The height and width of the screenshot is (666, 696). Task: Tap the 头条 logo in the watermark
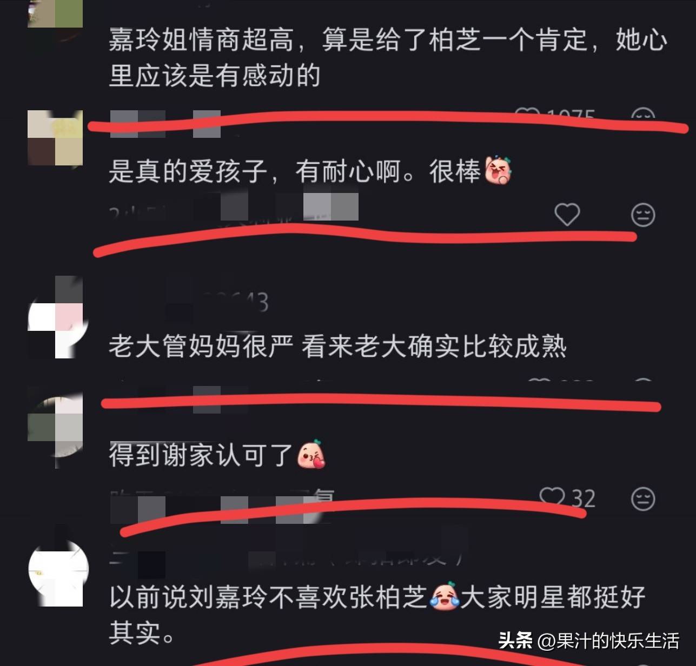point(515,641)
